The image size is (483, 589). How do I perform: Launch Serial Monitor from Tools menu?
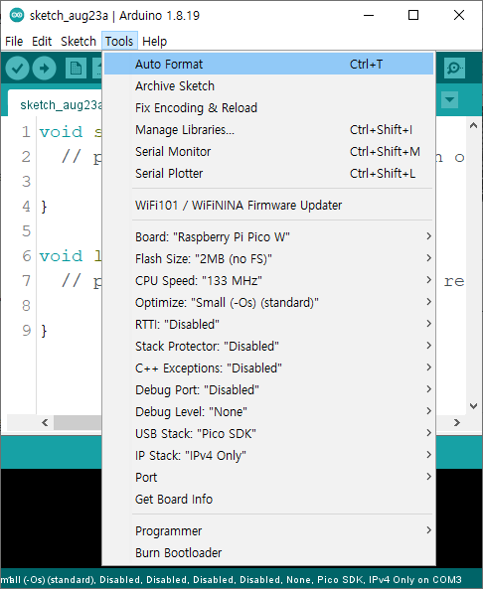tap(268, 151)
